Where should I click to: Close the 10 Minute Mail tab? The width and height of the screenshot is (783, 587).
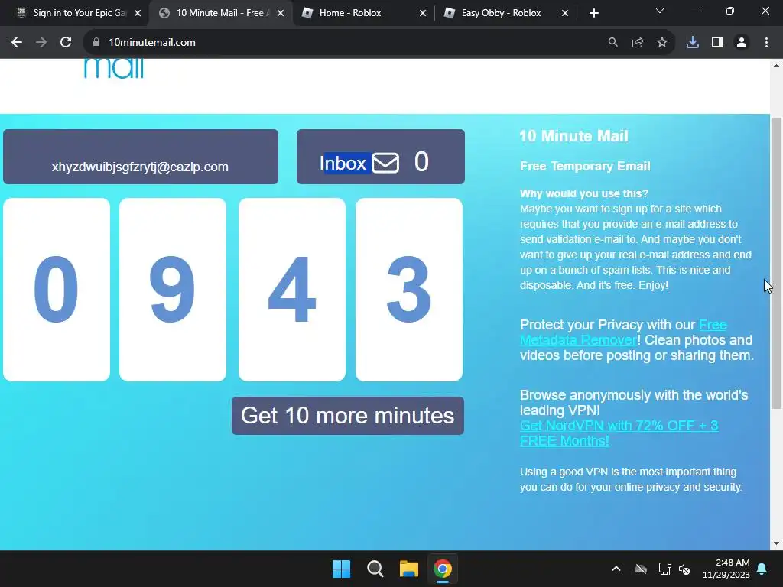281,13
